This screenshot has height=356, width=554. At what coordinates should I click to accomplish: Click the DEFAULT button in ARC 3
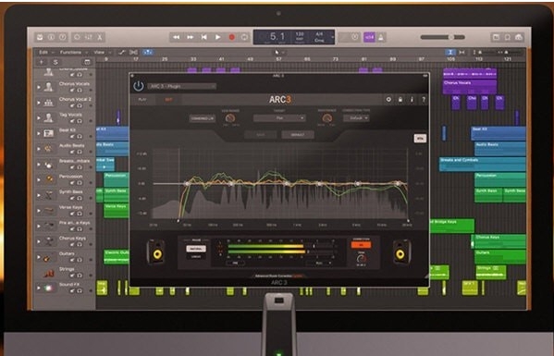tap(298, 135)
